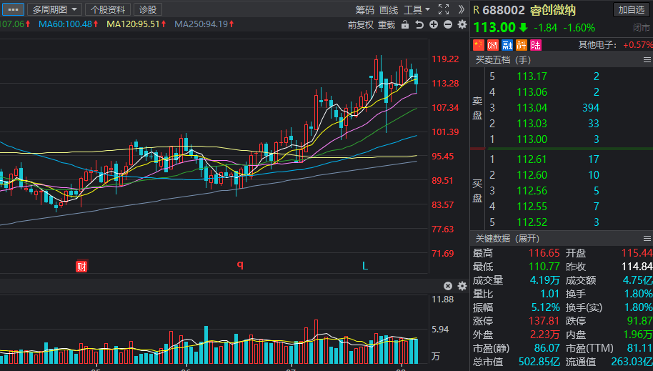Click the fullscreen expand icon in toolbar

[443, 9]
